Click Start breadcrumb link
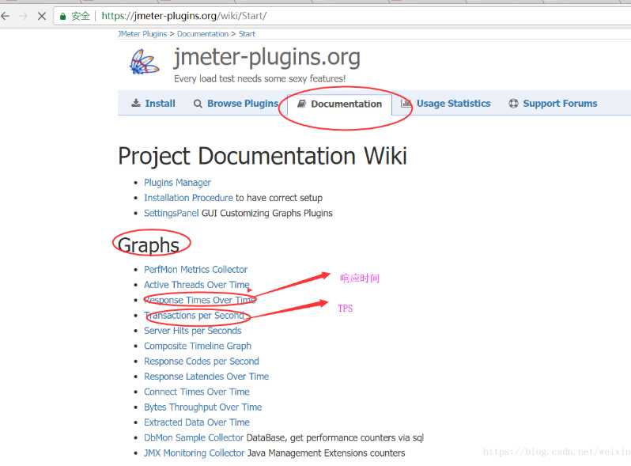The height and width of the screenshot is (466, 631). pyautogui.click(x=247, y=34)
